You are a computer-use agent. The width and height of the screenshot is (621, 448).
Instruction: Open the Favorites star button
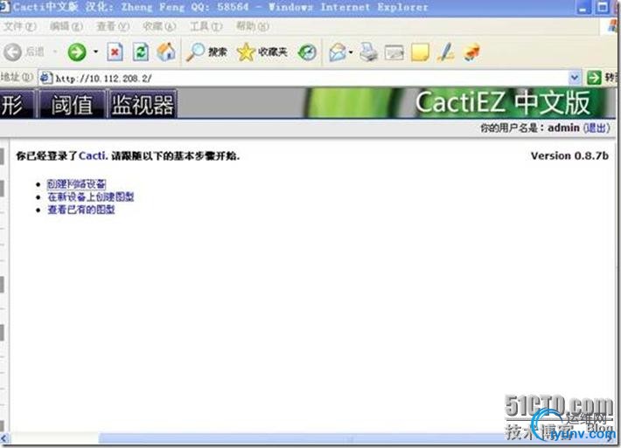pyautogui.click(x=262, y=52)
